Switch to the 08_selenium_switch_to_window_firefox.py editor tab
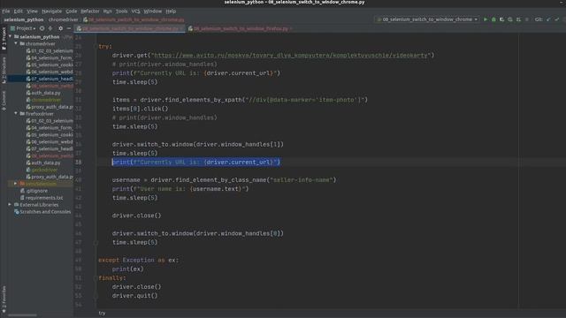Viewport: 566px width, 318px height. click(241, 28)
